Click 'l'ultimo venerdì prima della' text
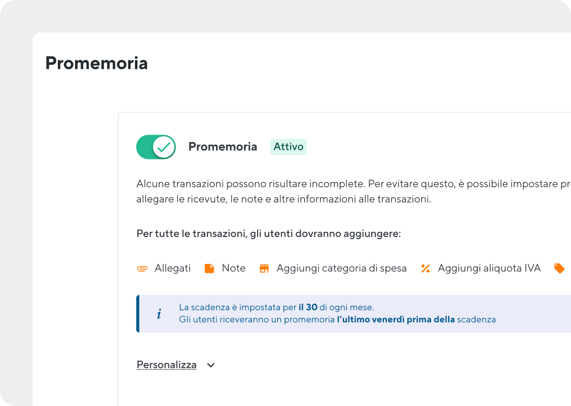 (x=396, y=320)
